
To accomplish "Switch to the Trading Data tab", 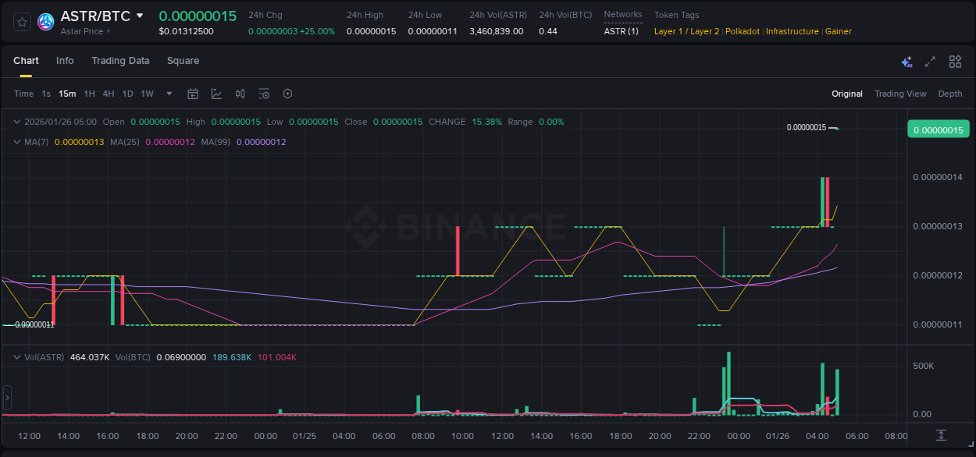I will point(120,61).
